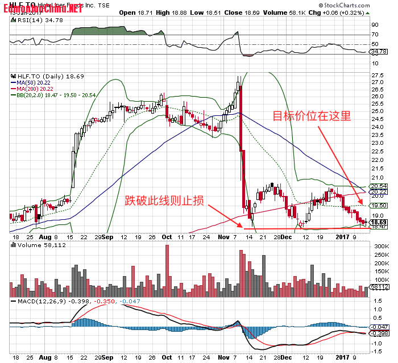Click the bold 18.69 last price tag on axis

[379, 223]
